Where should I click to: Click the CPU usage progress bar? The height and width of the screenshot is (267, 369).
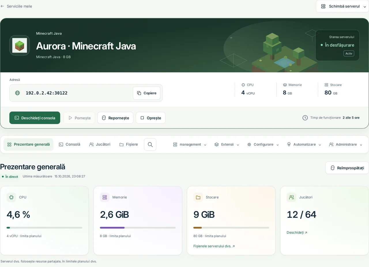pyautogui.click(x=44, y=228)
